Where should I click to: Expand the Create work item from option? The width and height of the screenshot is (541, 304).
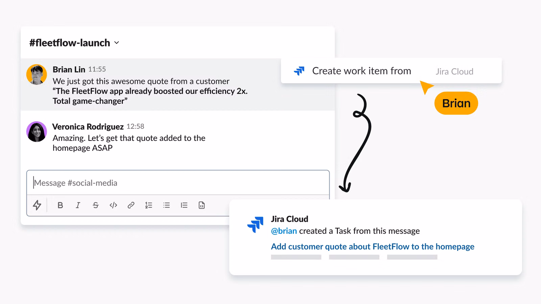[362, 71]
